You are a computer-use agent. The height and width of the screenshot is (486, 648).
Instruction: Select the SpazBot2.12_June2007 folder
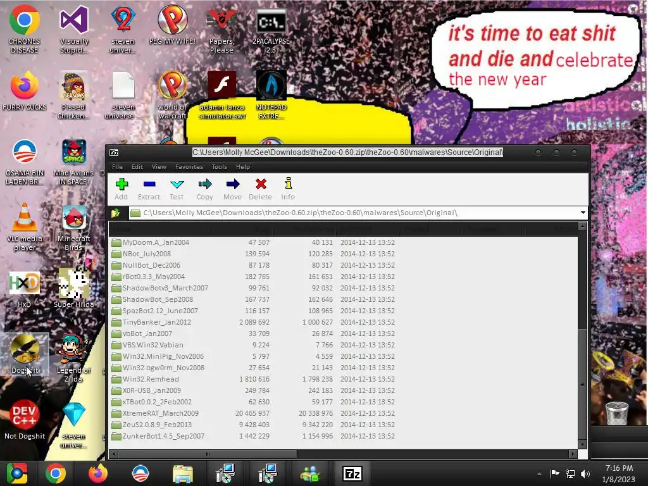click(x=154, y=311)
